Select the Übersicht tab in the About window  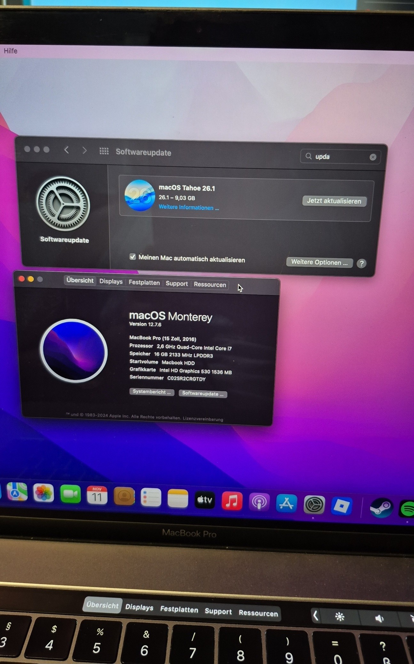click(80, 280)
